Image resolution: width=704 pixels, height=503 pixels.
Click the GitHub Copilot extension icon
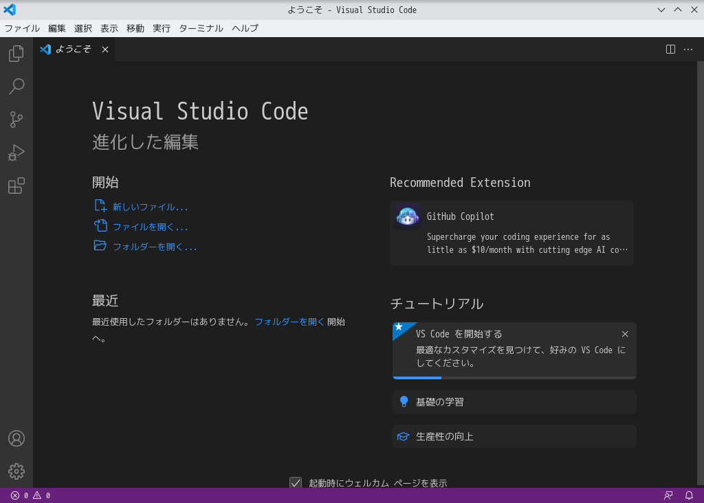[x=408, y=216]
